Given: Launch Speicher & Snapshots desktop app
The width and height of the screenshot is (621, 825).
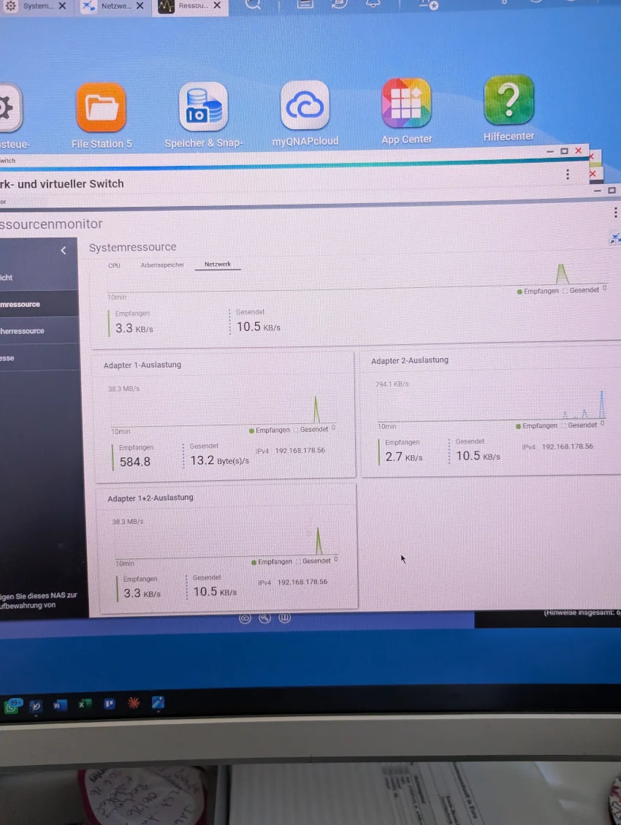Looking at the screenshot, I should (x=203, y=106).
